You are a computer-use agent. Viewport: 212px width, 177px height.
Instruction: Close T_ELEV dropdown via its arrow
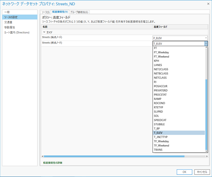[x=206, y=43]
